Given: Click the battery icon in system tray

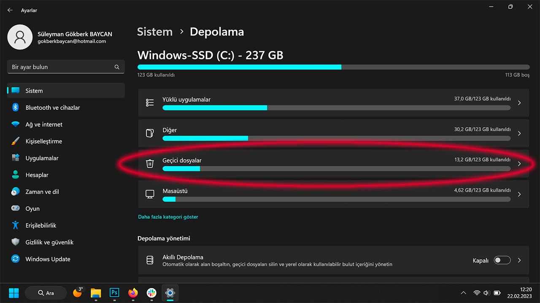Looking at the screenshot, I should 497,293.
